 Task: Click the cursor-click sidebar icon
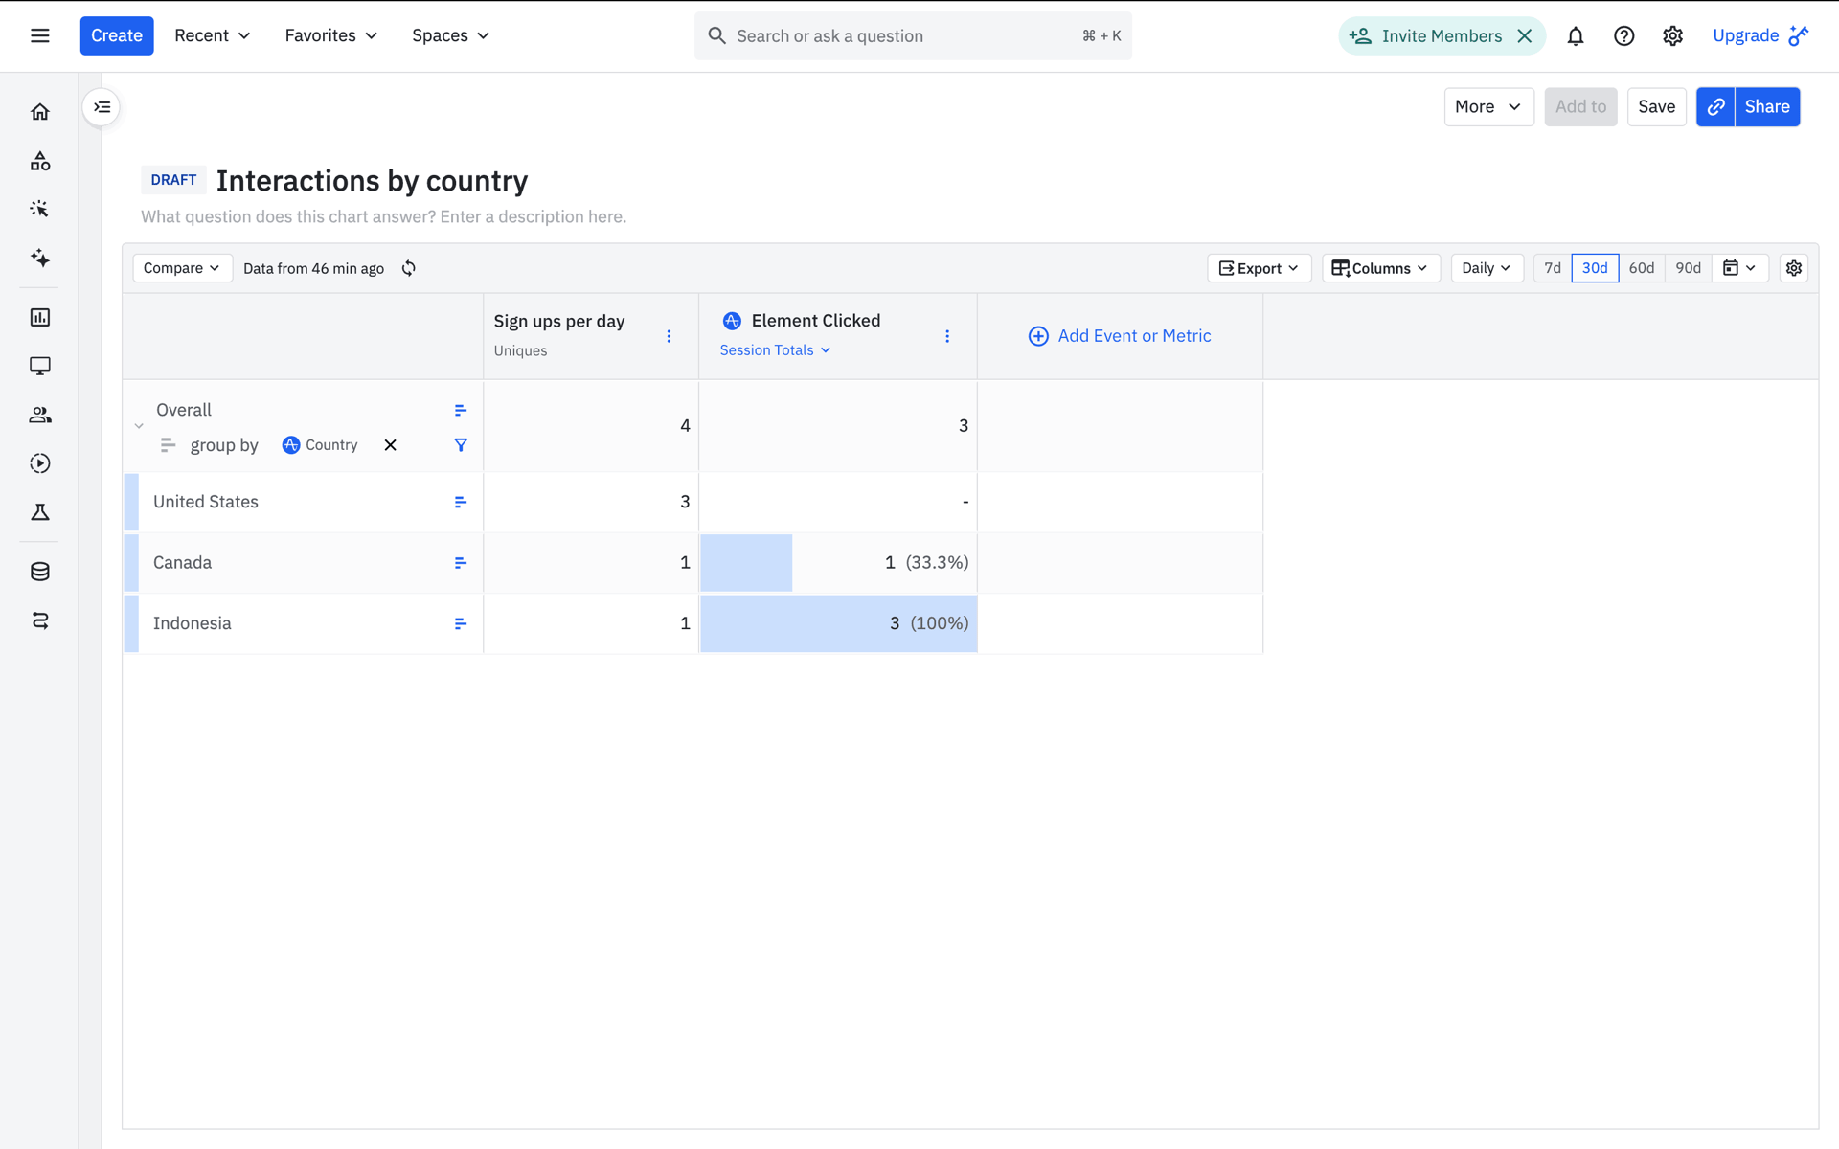tap(40, 209)
